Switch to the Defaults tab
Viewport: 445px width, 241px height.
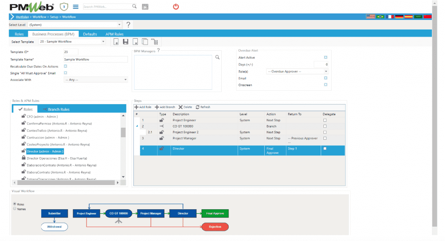90,34
